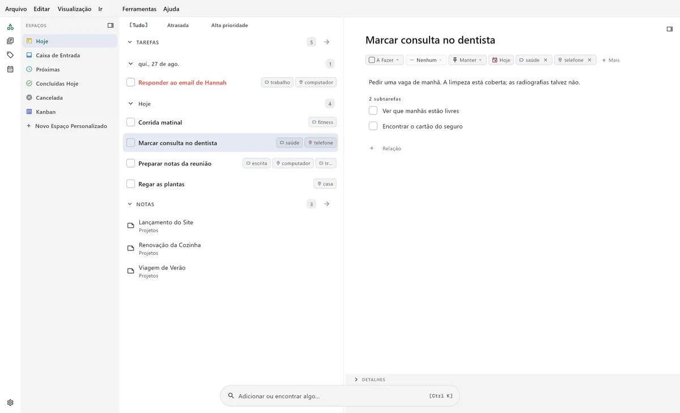This screenshot has height=413, width=680.
Task: Open the Manter pin dropdown
Action: 467,60
